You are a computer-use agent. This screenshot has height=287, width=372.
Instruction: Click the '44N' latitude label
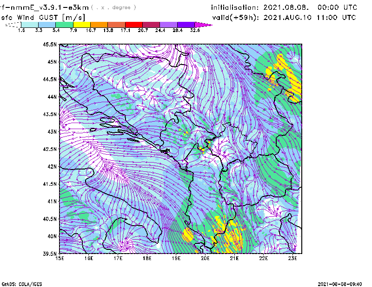click(52, 97)
